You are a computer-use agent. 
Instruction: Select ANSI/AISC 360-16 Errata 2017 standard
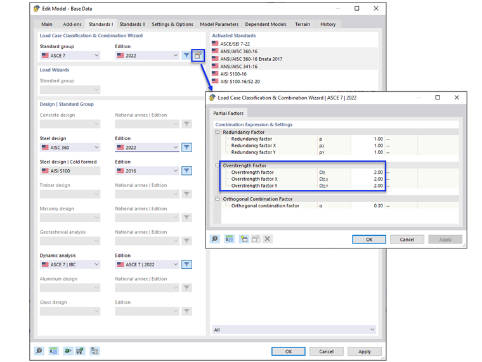pyautogui.click(x=294, y=59)
